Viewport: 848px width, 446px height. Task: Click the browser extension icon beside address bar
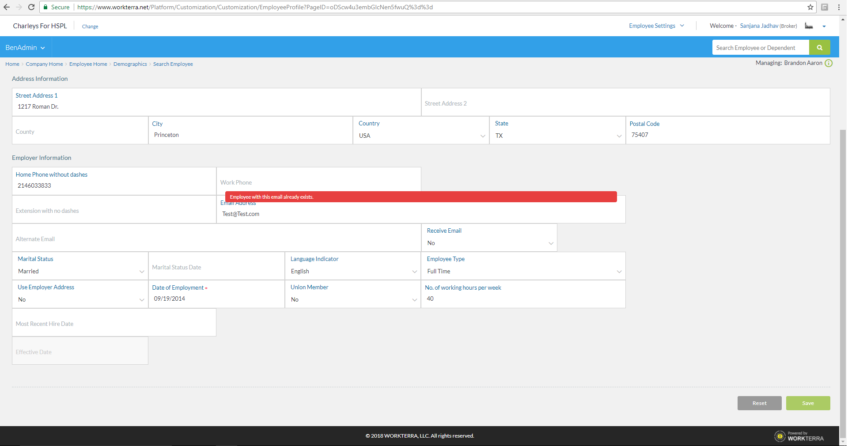[x=825, y=7]
